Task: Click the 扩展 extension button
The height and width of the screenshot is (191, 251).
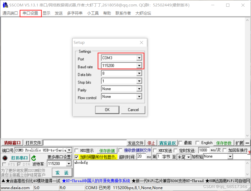Action: click(239, 143)
